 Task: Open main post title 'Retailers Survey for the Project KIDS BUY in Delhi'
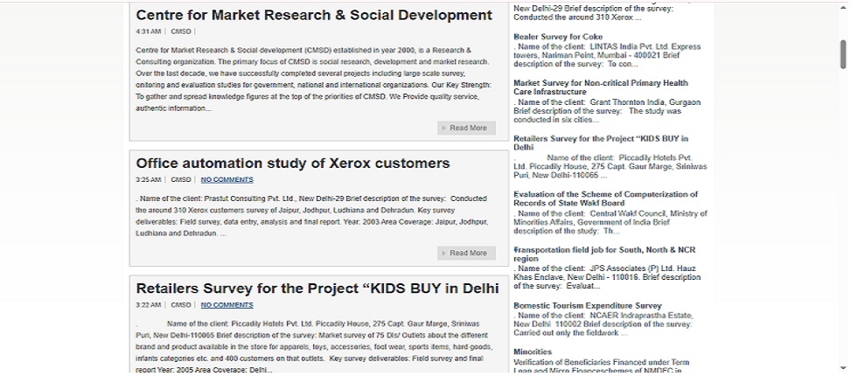point(317,289)
